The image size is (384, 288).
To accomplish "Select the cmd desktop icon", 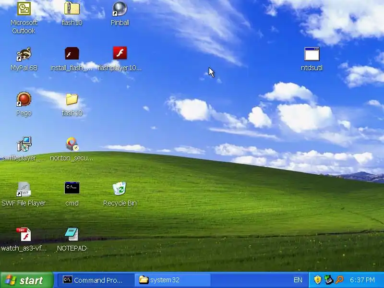I will click(72, 188).
